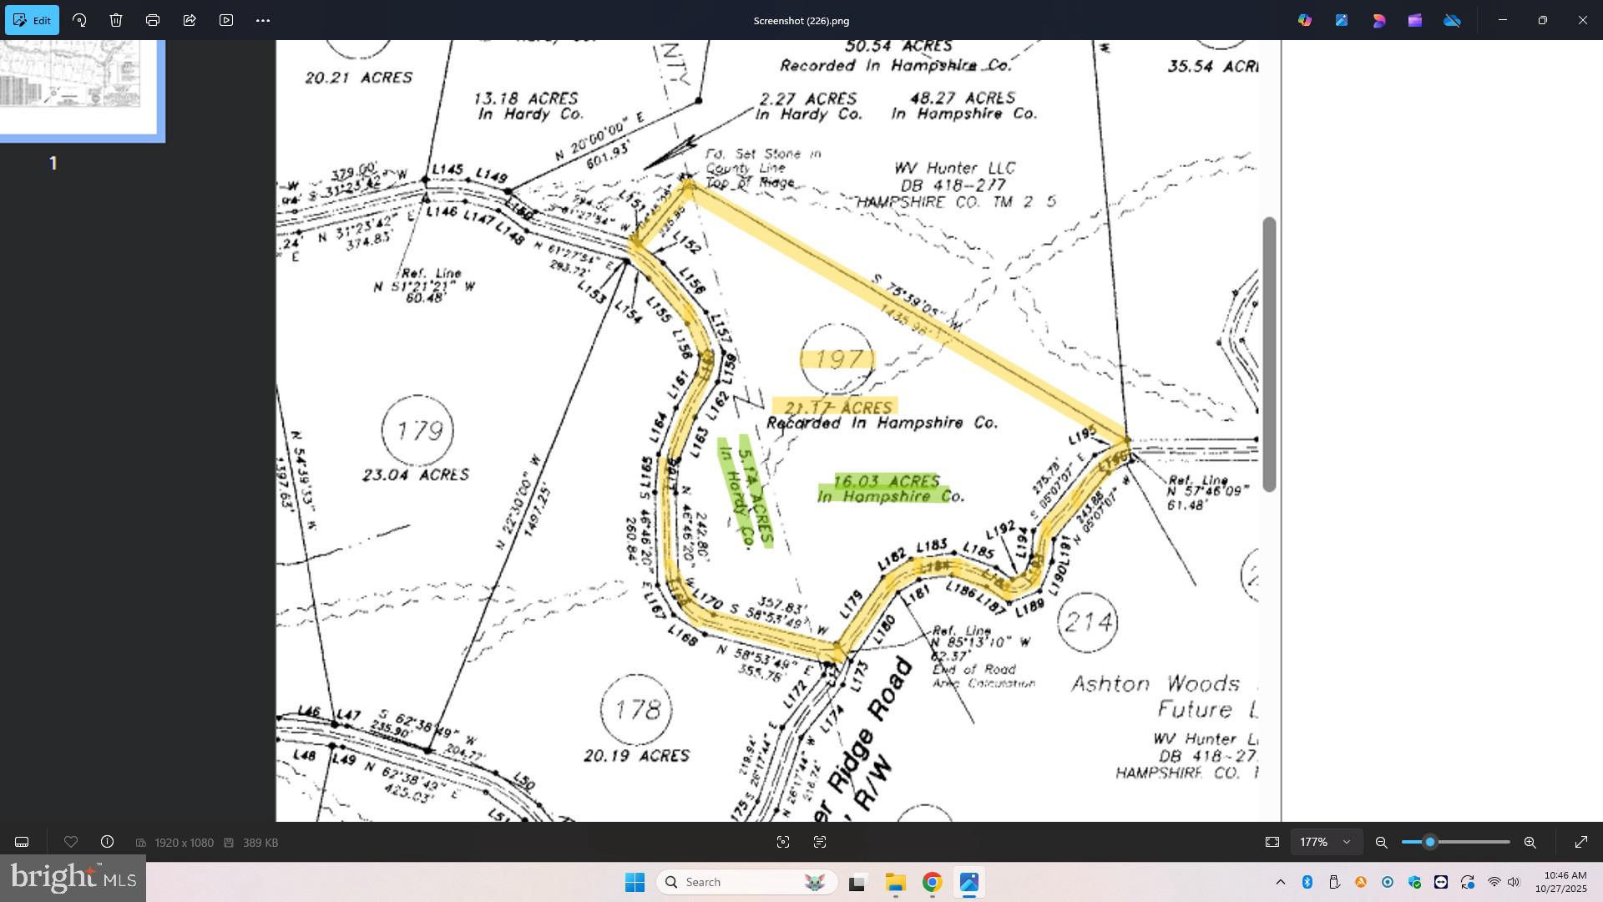1603x902 pixels.
Task: Click the visual search scan icon
Action: 783,843
